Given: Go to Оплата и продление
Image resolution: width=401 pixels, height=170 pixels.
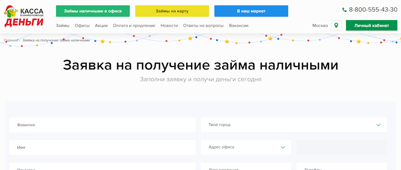Looking at the screenshot, I should (134, 25).
